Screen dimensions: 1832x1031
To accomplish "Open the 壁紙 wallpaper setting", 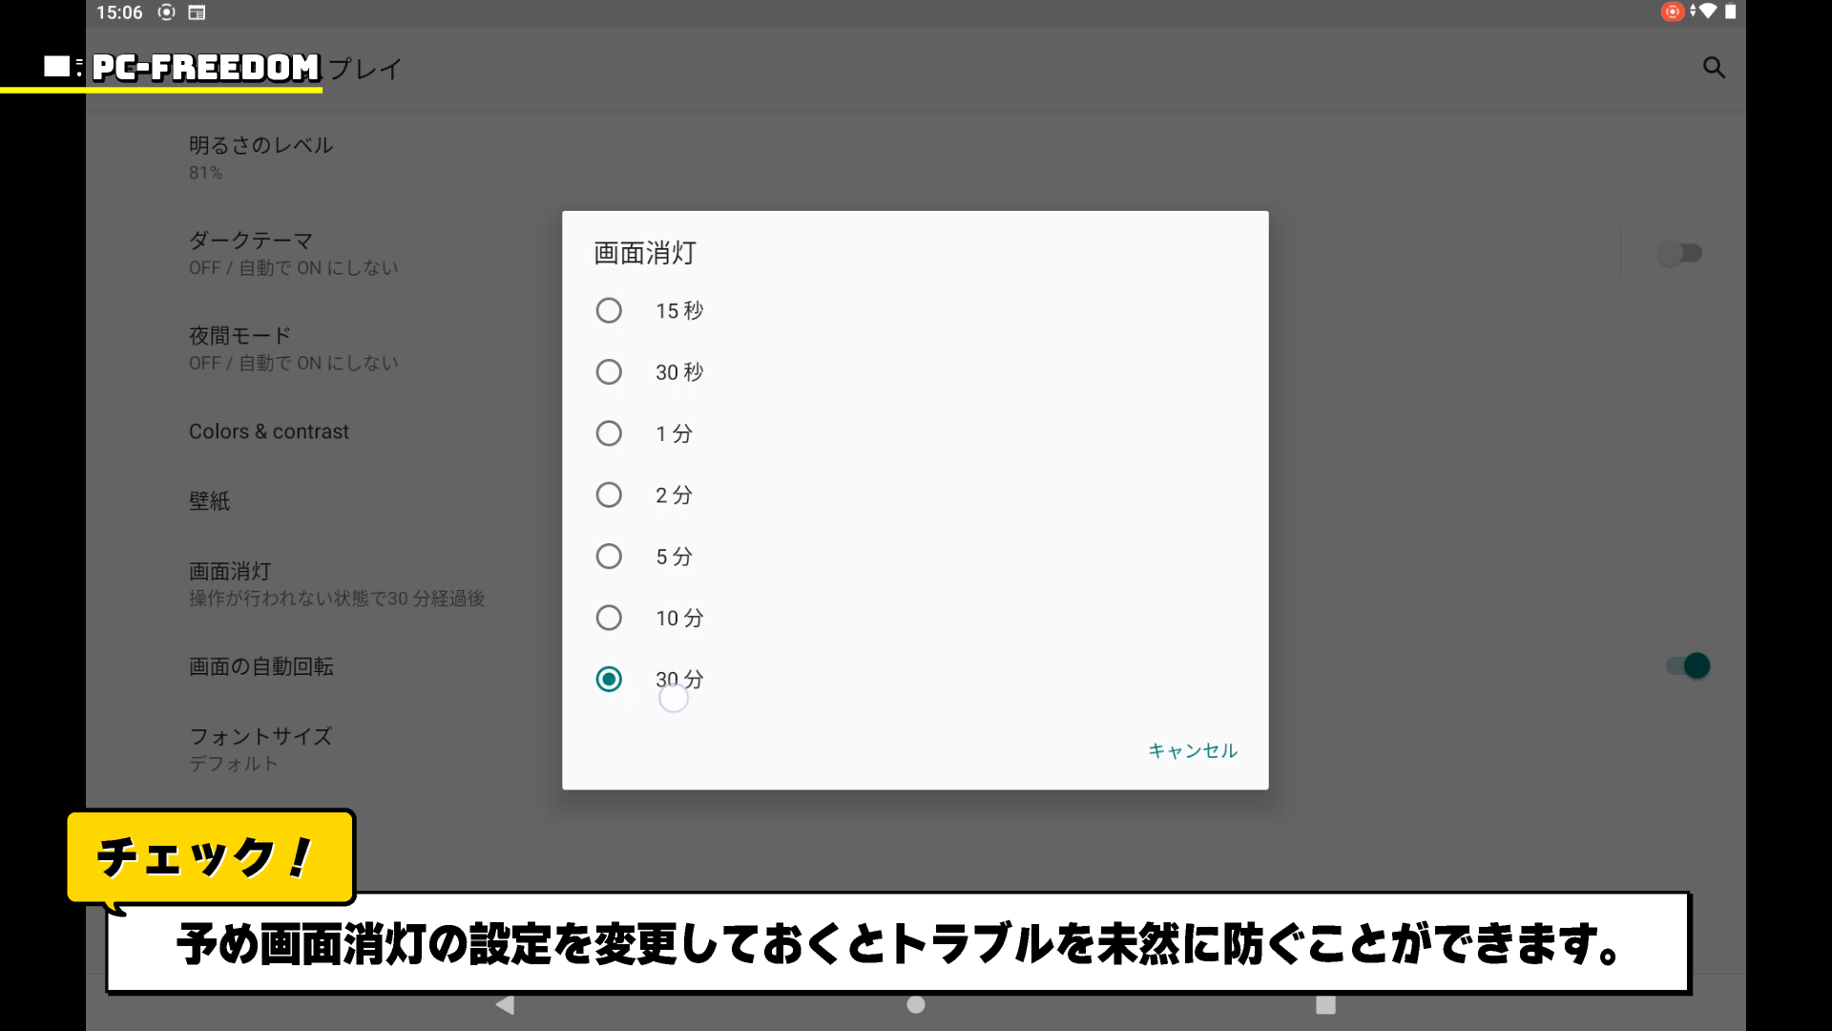I will 210,501.
